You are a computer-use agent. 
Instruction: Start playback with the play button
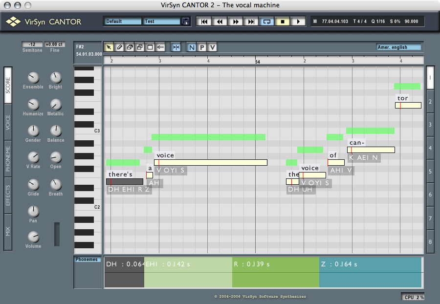pos(298,22)
